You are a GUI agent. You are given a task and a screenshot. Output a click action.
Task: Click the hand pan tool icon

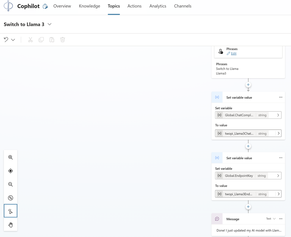pos(10,225)
